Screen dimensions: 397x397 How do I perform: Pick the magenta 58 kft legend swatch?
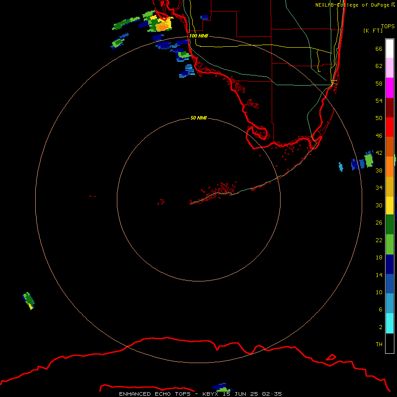coord(390,88)
